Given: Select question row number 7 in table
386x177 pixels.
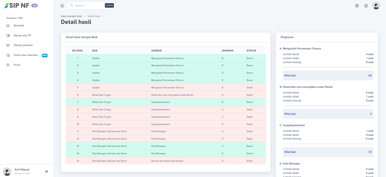Looking at the screenshot, I should tap(166, 102).
